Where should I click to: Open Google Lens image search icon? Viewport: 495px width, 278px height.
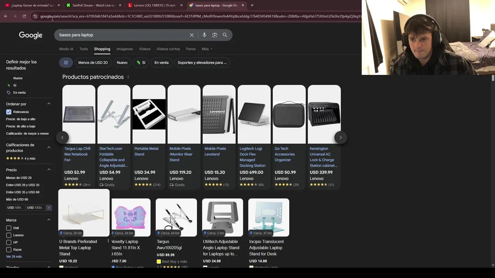click(215, 35)
